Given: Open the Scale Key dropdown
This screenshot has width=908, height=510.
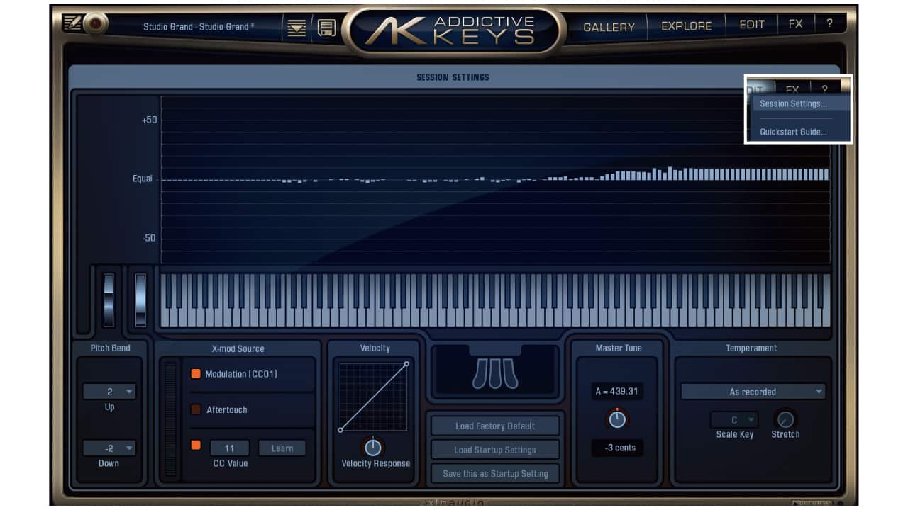Looking at the screenshot, I should (734, 420).
